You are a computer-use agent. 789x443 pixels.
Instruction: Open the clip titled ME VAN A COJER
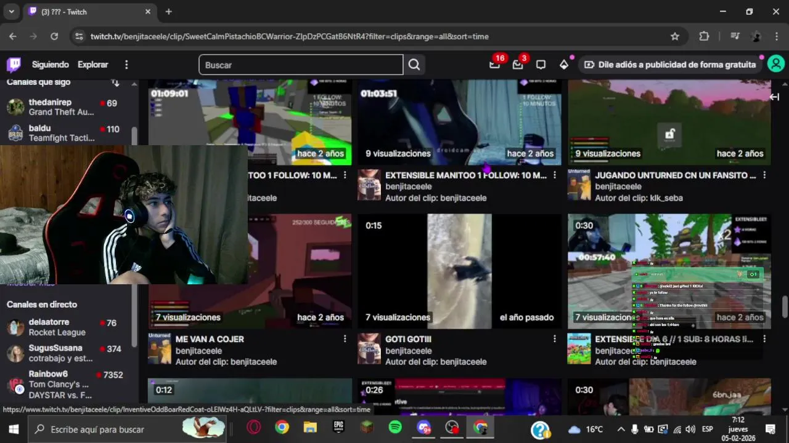210,339
